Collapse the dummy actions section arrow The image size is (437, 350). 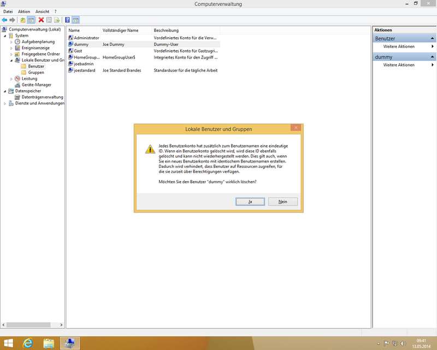click(x=432, y=57)
